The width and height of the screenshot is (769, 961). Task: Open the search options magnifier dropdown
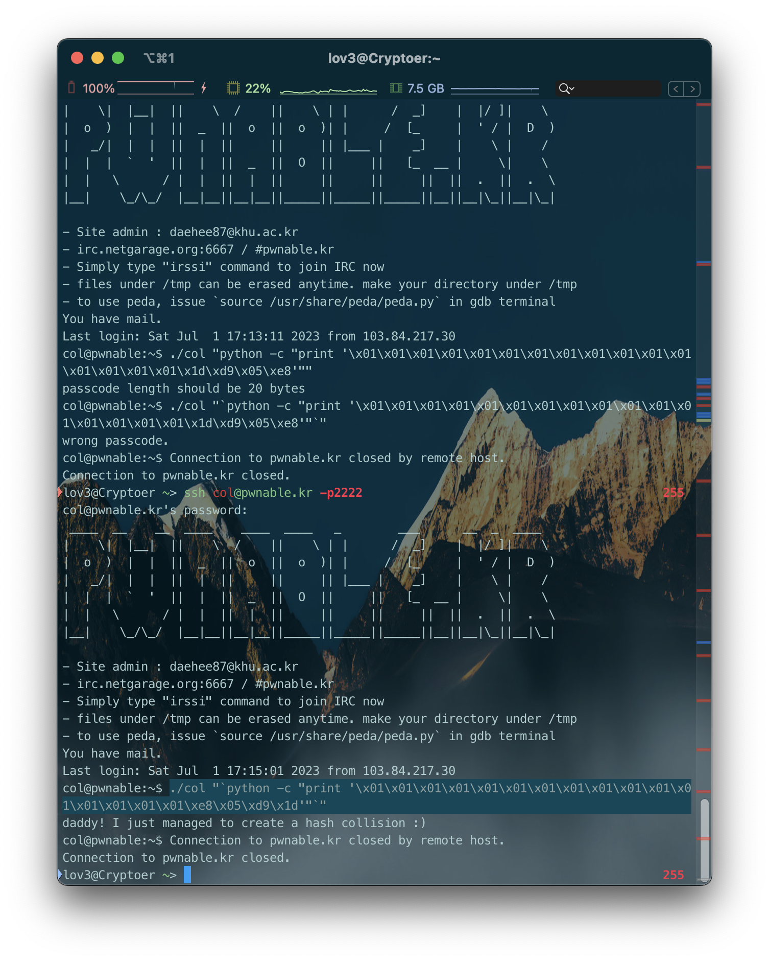566,89
